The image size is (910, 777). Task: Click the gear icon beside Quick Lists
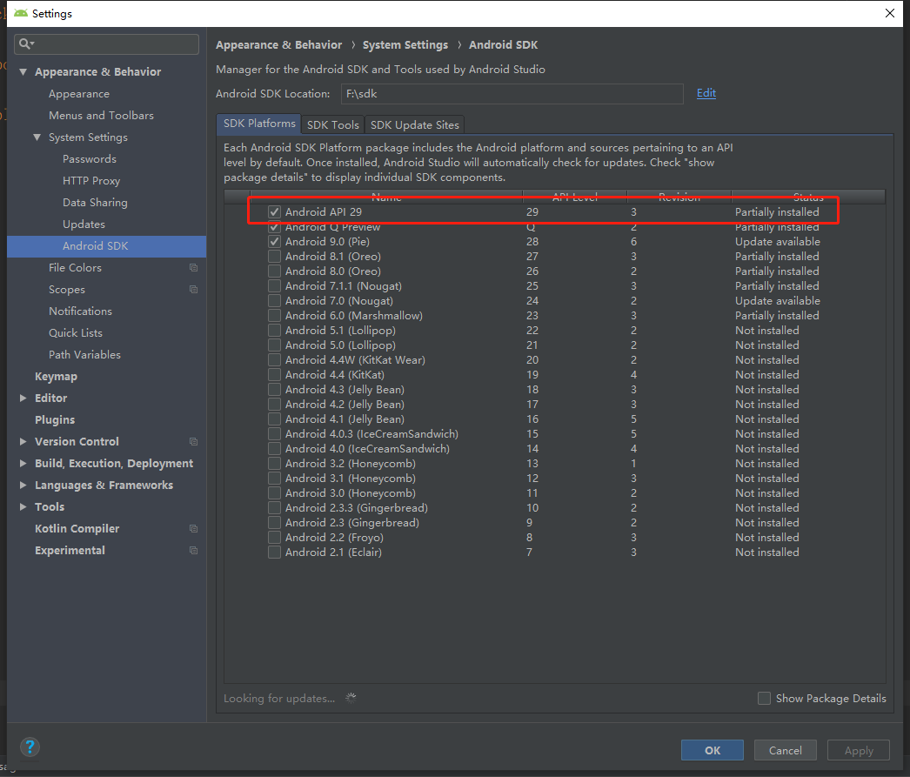tap(193, 332)
